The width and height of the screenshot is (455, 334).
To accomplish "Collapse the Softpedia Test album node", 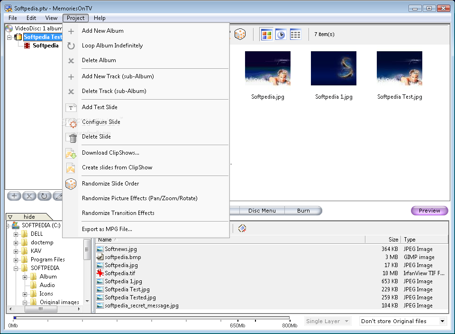I will click(x=9, y=37).
